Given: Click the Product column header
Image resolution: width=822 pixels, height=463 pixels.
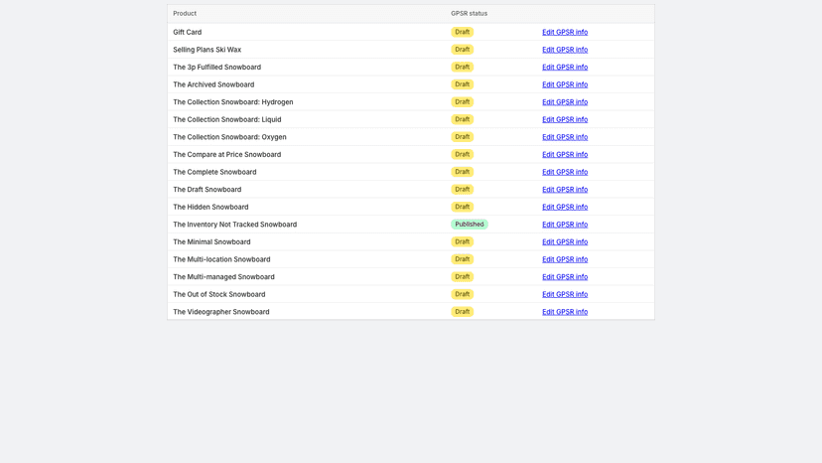Looking at the screenshot, I should point(185,14).
